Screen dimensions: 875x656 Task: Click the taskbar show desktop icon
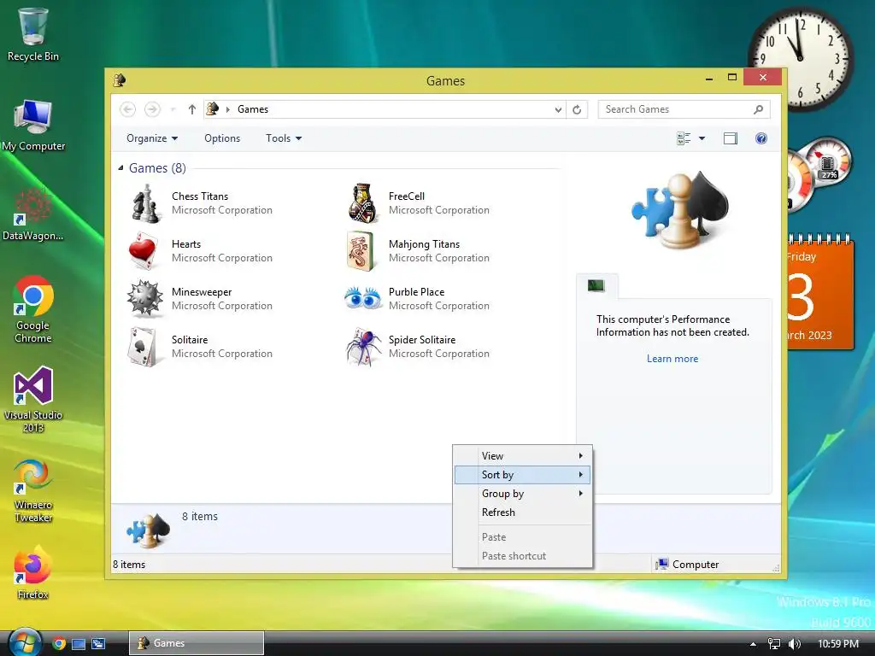point(79,644)
